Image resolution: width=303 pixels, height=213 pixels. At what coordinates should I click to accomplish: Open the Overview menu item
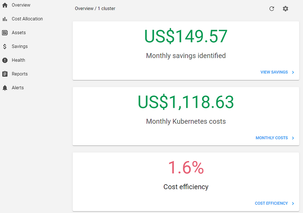21,5
